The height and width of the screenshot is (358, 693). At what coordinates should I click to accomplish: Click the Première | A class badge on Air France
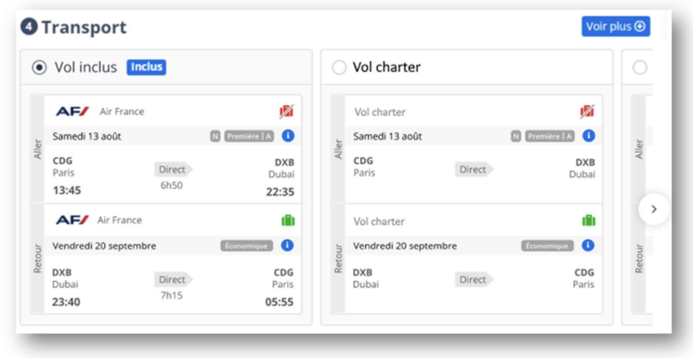[x=249, y=136]
